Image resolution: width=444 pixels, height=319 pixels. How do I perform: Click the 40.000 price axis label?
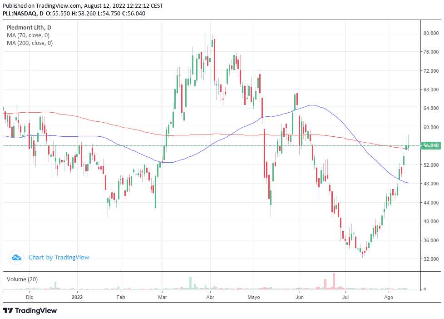tap(431, 221)
